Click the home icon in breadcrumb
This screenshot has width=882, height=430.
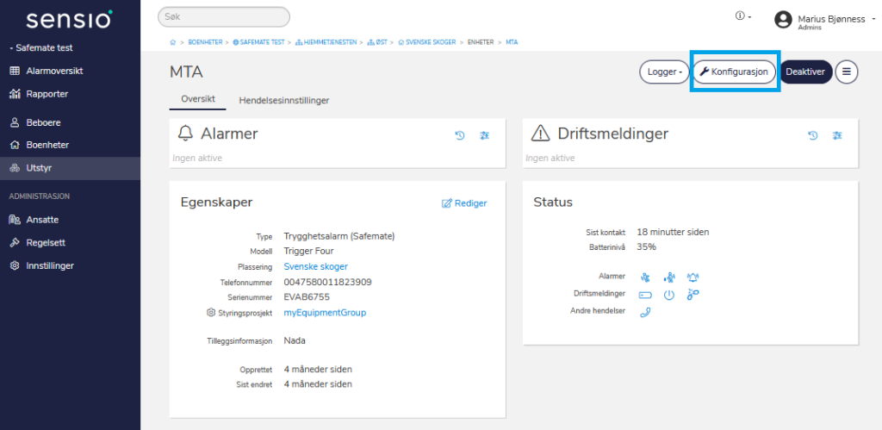173,41
